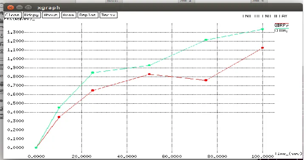
Task: Click the 100.0000 x-axis tick label
Action: (x=262, y=156)
